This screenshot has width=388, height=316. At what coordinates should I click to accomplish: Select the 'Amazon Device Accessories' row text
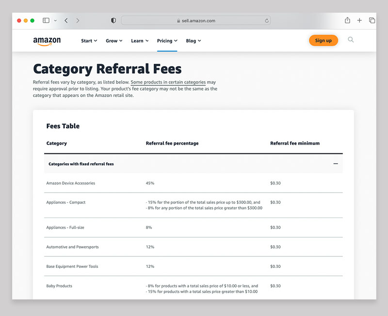[x=71, y=183]
